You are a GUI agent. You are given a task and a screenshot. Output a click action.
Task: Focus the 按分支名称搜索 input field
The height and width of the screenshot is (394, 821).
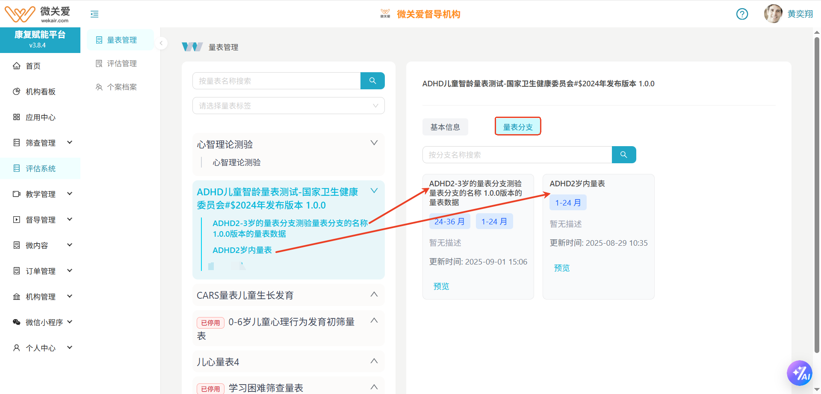click(517, 155)
